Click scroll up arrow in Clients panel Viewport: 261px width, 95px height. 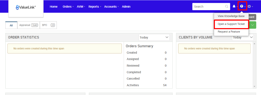coord(254,44)
